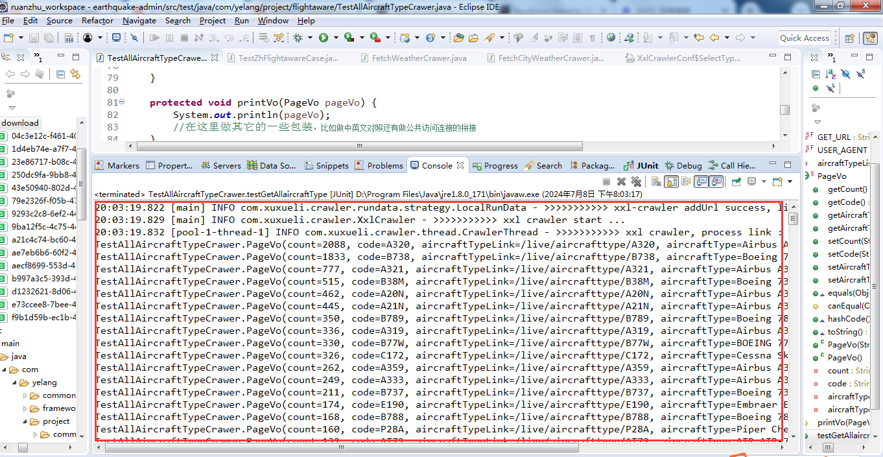Click the Save All toolbar icon
Image resolution: width=883 pixels, height=457 pixels.
[49, 38]
